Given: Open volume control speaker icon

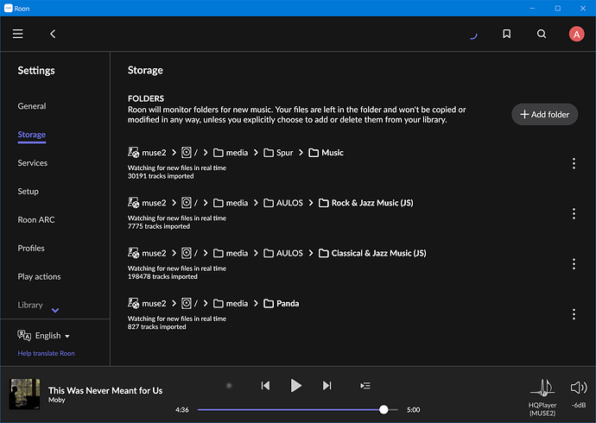Looking at the screenshot, I should (578, 388).
